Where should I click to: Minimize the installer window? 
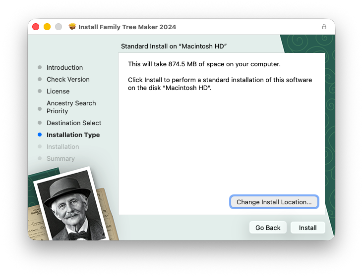pyautogui.click(x=47, y=27)
